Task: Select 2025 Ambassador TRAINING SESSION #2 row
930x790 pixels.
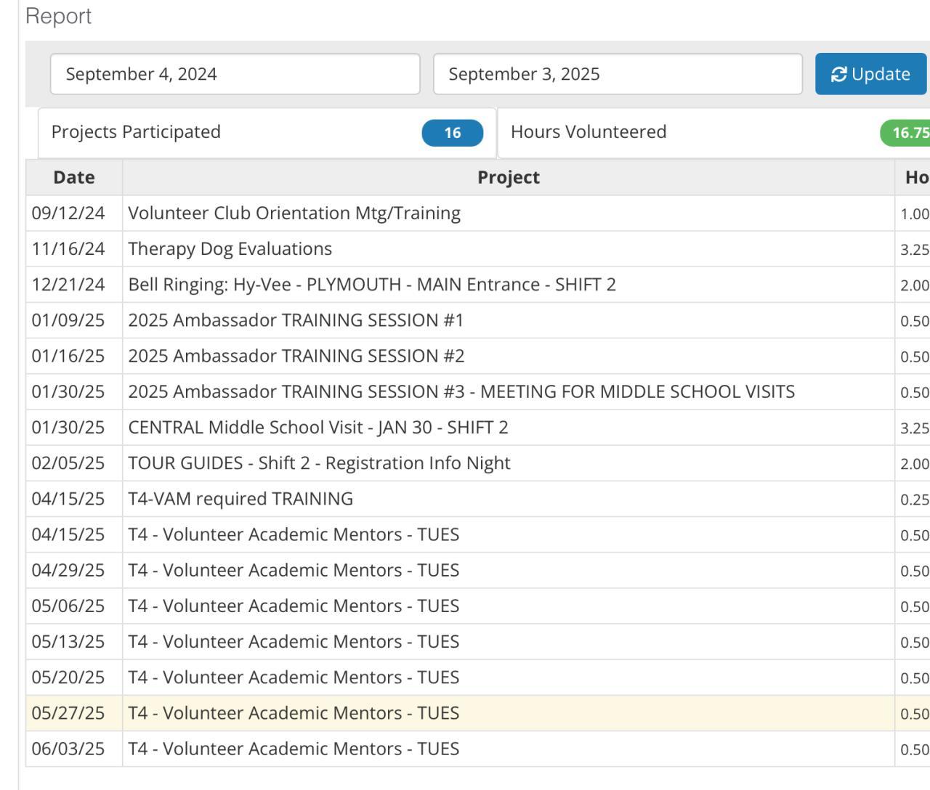Action: [296, 356]
